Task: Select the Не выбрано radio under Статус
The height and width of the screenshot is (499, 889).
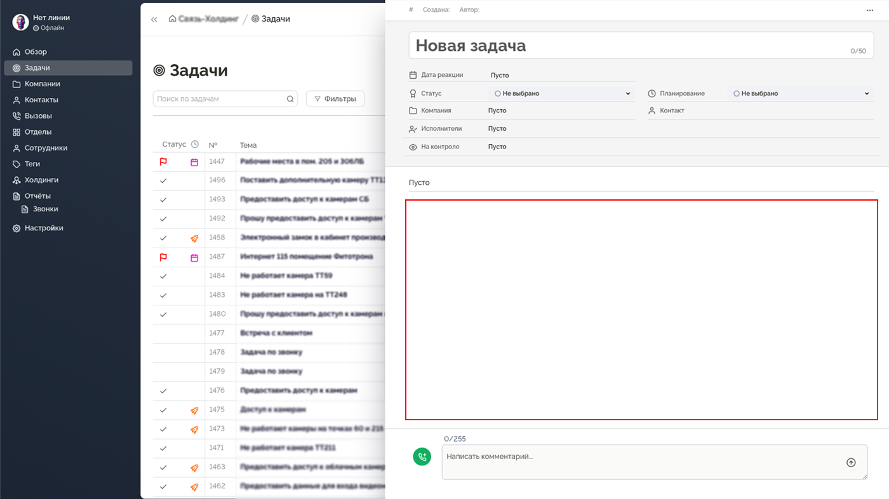Action: pos(497,93)
